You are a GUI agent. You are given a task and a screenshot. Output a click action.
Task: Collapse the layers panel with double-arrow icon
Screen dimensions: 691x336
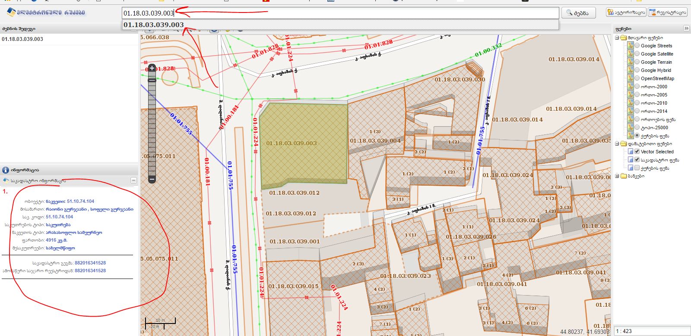pyautogui.click(x=686, y=28)
